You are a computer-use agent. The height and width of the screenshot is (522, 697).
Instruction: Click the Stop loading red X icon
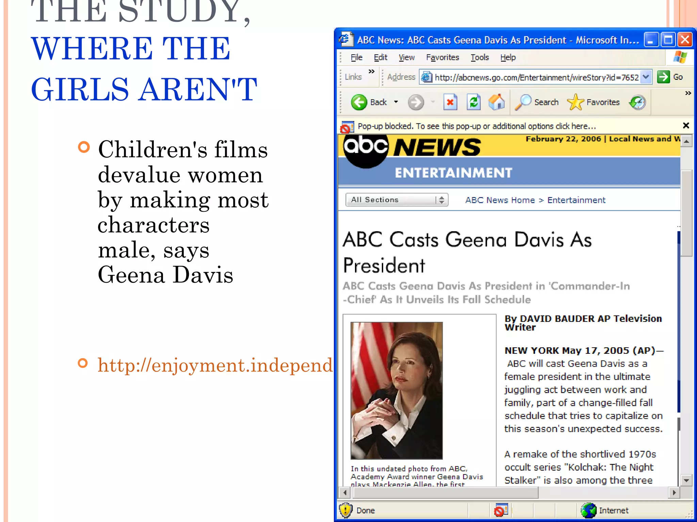click(450, 102)
